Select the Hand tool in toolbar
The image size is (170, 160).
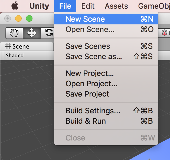pos(14,33)
